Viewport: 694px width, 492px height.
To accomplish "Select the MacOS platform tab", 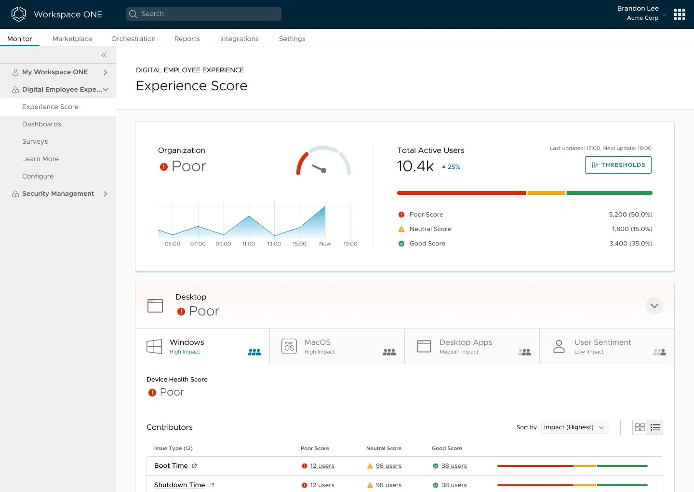I will 337,346.
